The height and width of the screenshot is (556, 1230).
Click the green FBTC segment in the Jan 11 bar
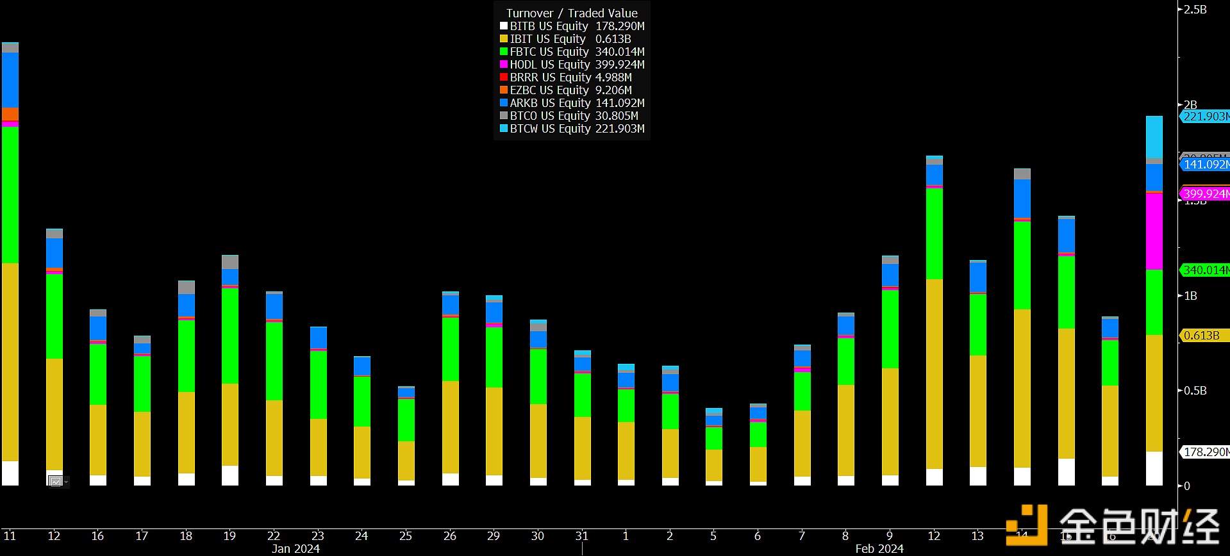pos(10,195)
